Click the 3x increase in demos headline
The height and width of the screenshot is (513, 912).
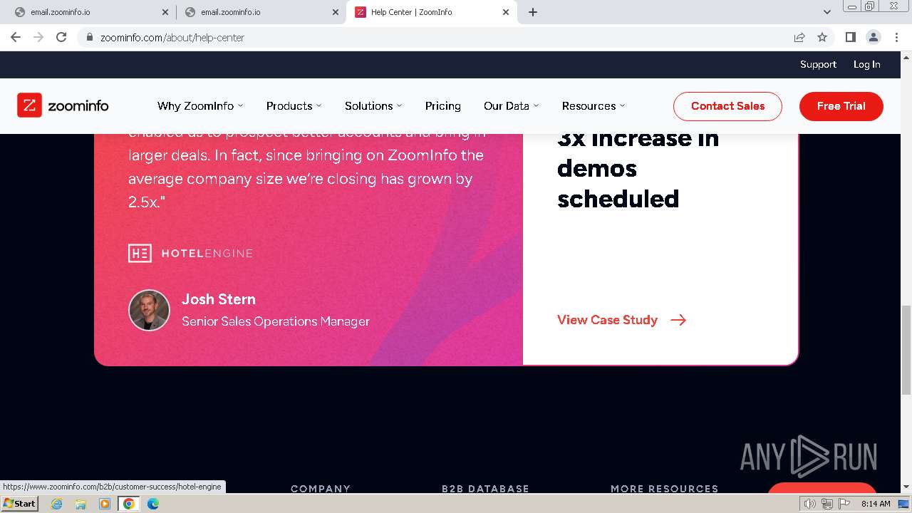(638, 168)
